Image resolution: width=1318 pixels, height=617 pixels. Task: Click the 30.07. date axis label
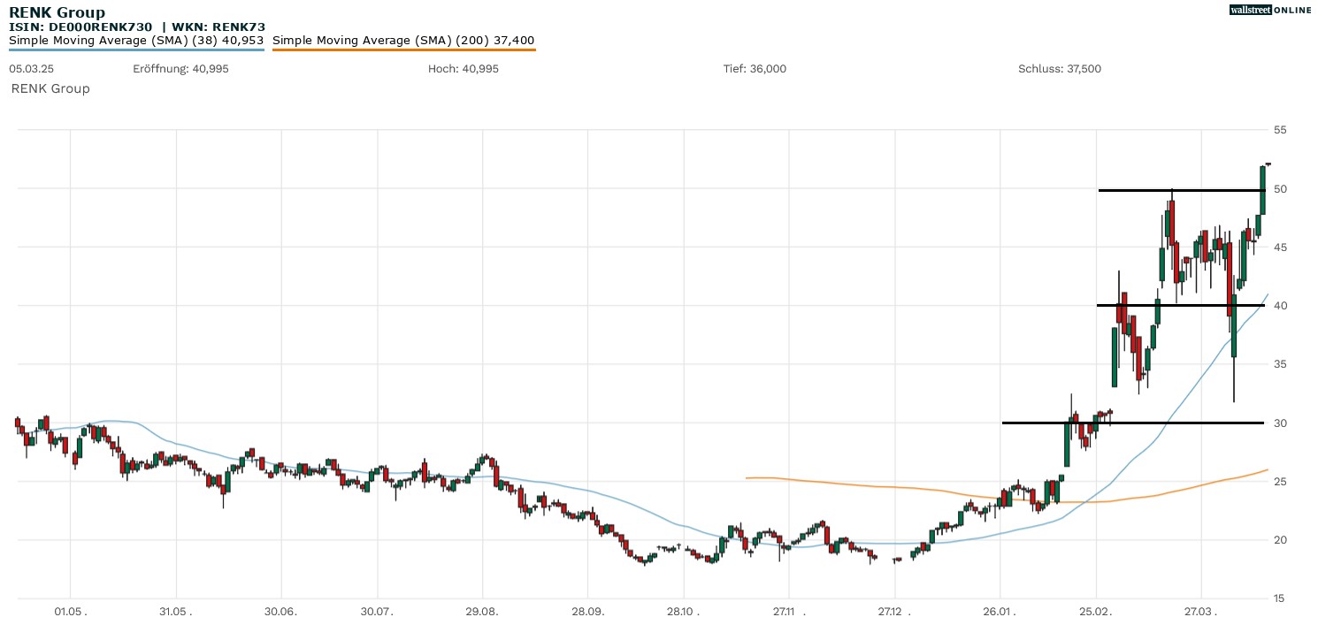pyautogui.click(x=377, y=611)
